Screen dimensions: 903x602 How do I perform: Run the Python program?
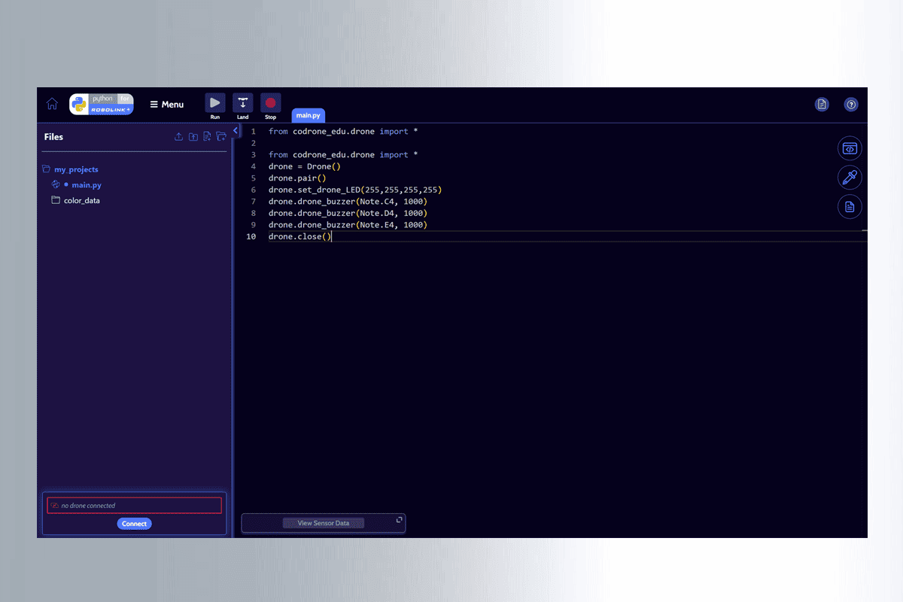215,104
